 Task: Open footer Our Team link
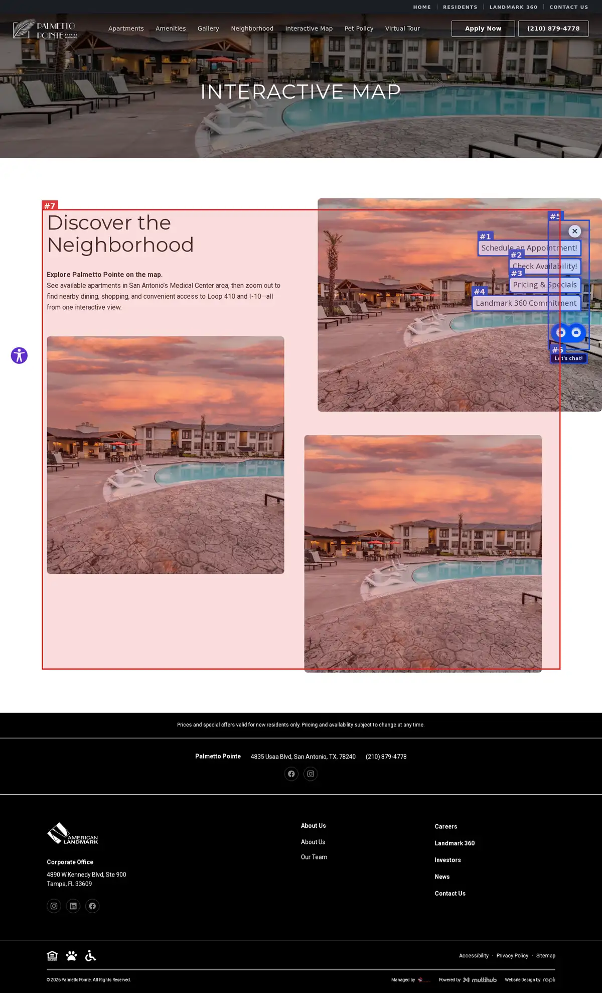314,857
